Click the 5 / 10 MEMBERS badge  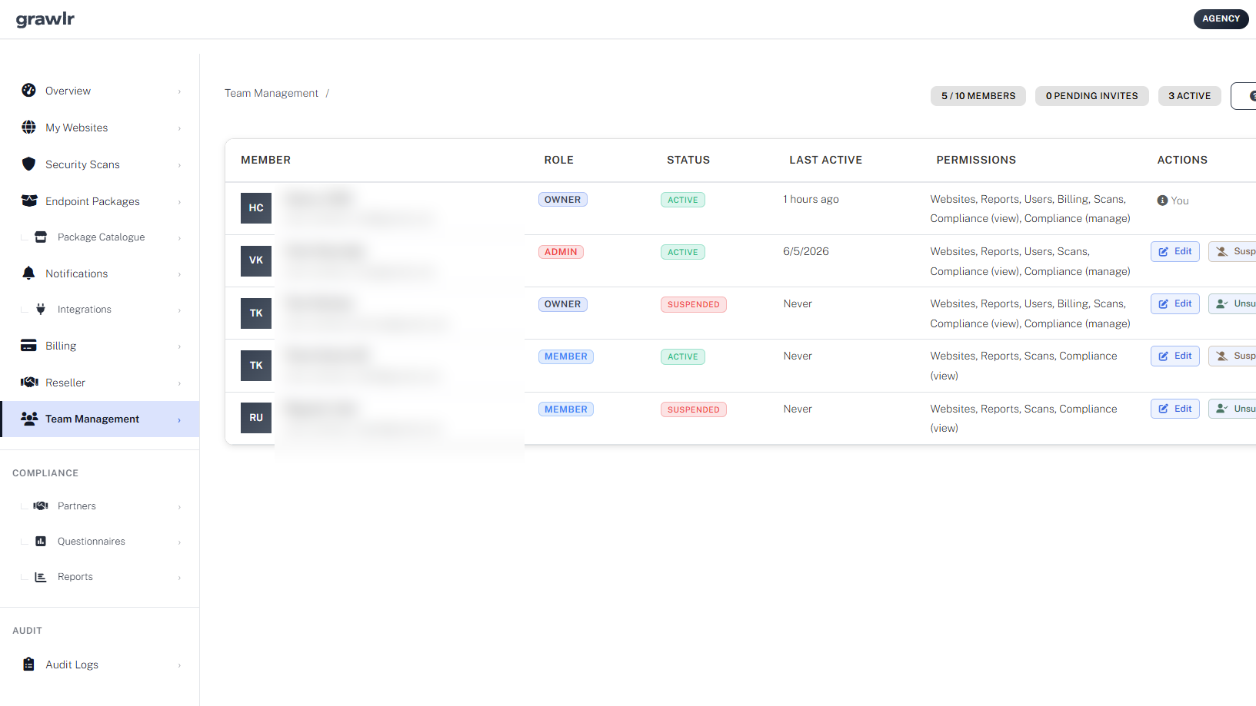click(978, 96)
